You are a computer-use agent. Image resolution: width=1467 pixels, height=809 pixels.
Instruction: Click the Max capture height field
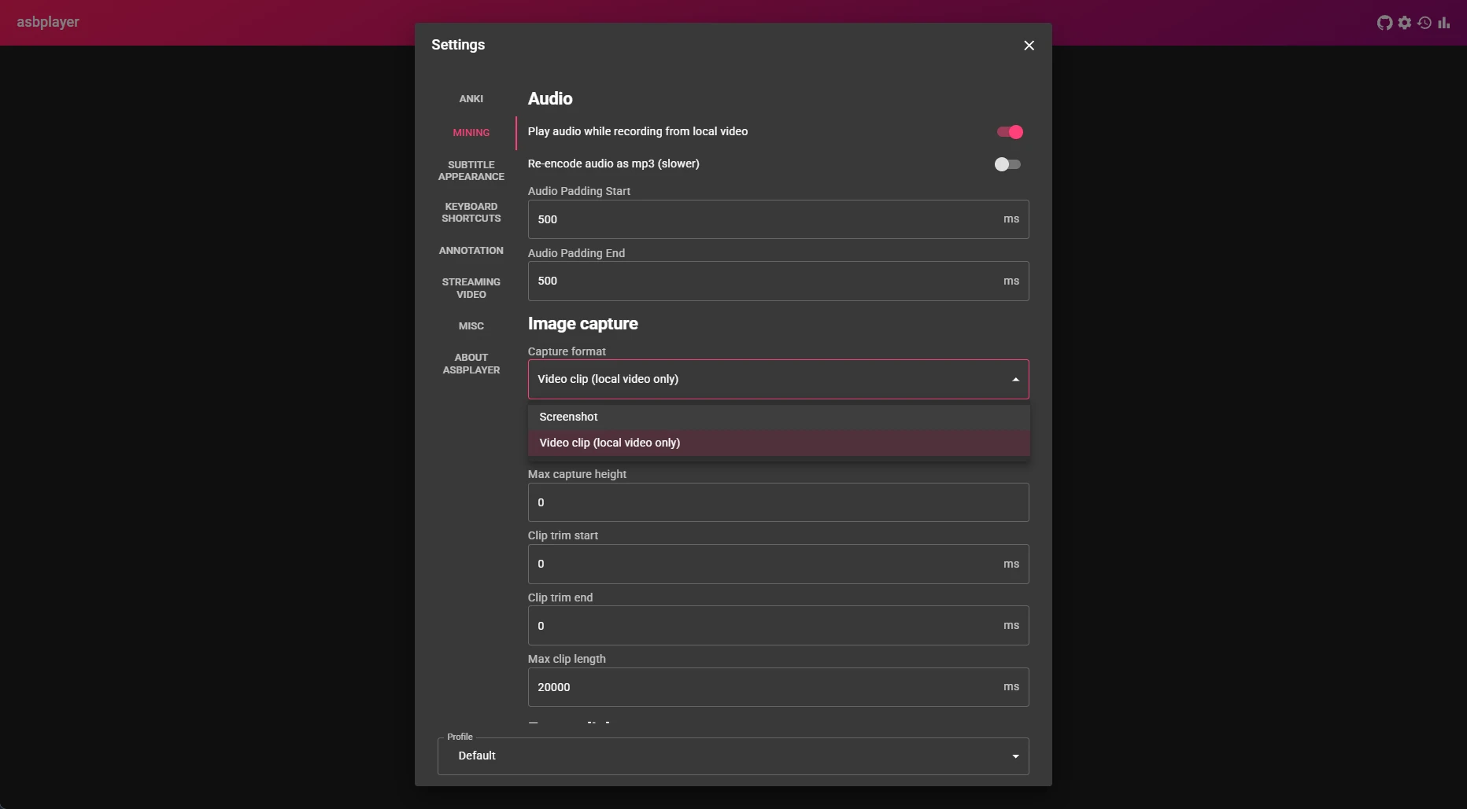pos(778,502)
